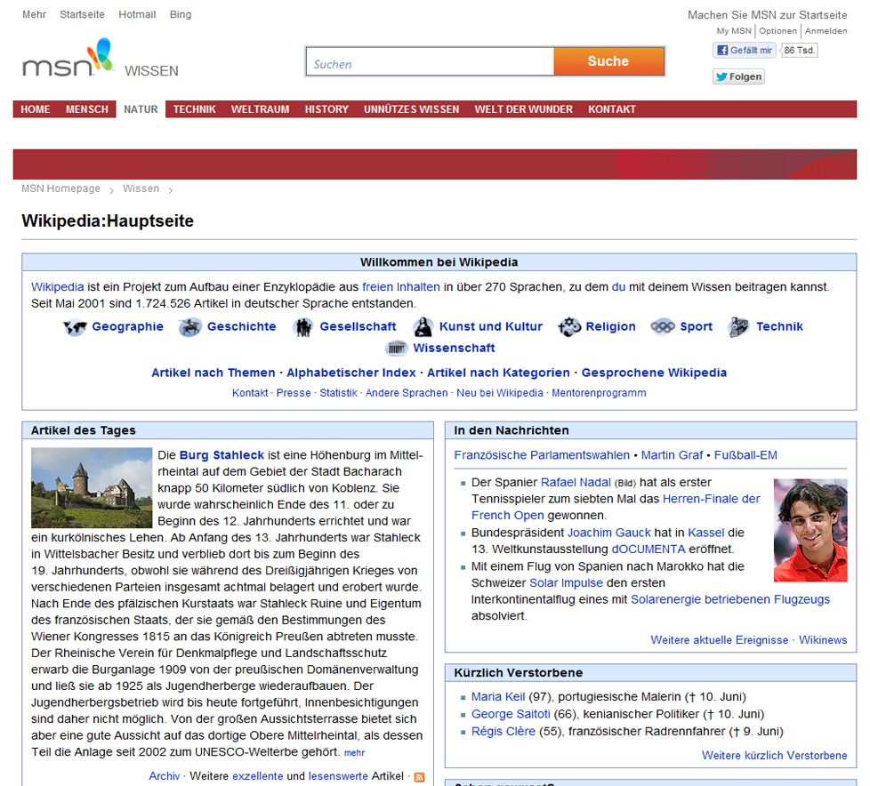Image resolution: width=870 pixels, height=786 pixels.
Task: Open the UNNÜTZES WISSEN tab
Action: (x=412, y=109)
